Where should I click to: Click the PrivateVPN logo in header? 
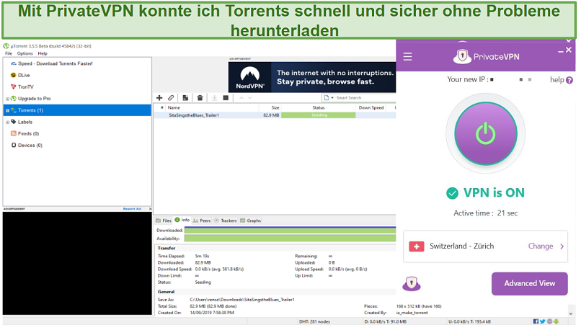click(486, 57)
